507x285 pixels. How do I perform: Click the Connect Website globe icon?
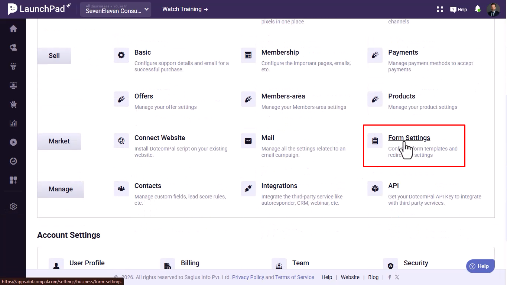click(121, 141)
